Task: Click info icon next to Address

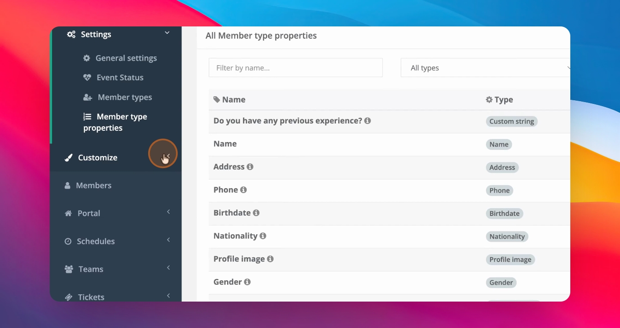Action: (x=250, y=167)
